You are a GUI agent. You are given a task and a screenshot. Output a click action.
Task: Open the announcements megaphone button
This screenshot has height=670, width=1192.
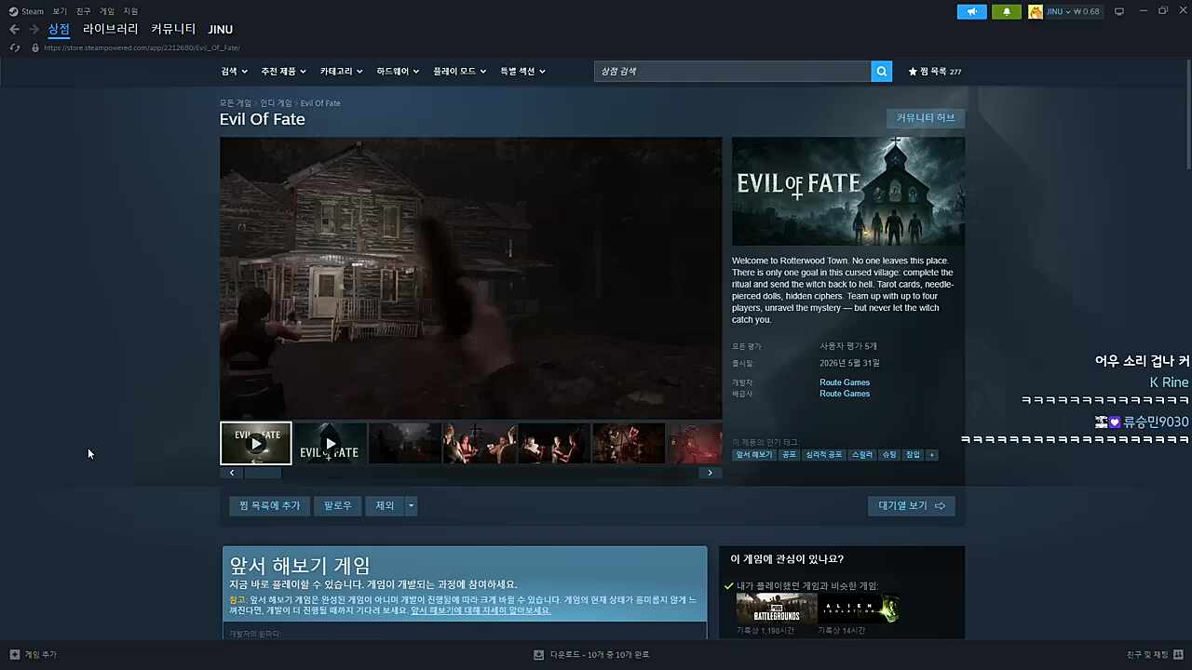pyautogui.click(x=971, y=12)
